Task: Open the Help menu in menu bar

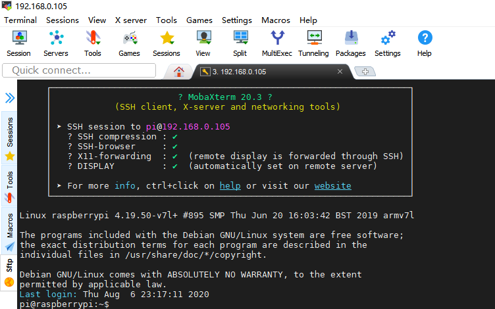Action: point(308,20)
